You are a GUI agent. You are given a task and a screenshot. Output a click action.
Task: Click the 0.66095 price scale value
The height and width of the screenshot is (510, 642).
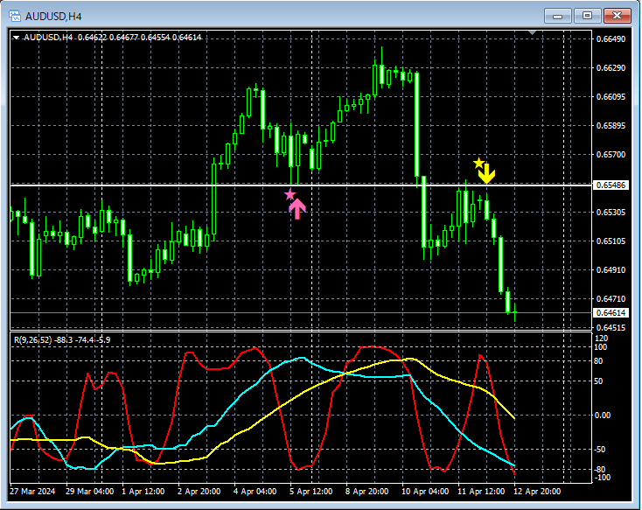(611, 97)
